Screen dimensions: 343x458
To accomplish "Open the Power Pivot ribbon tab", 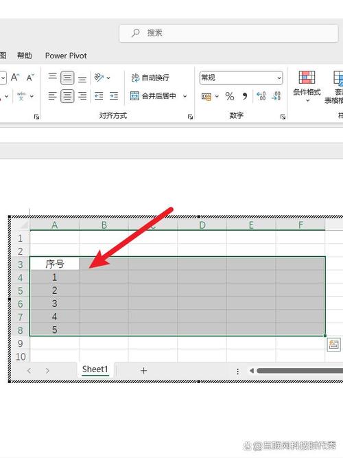I will pos(66,56).
